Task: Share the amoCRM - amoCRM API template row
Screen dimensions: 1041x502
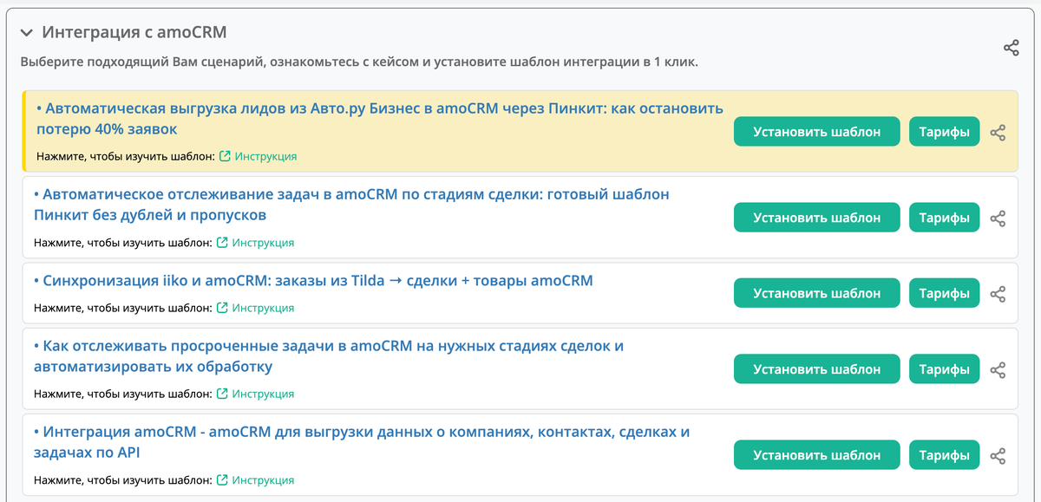Action: pos(998,456)
